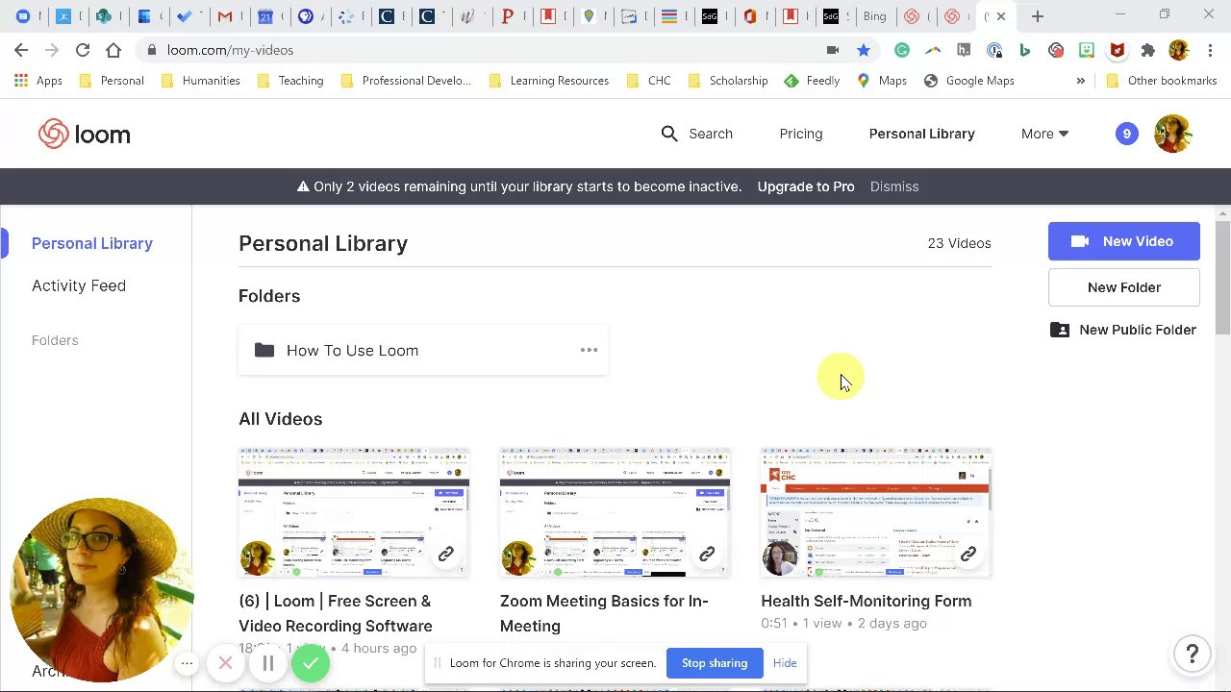The height and width of the screenshot is (692, 1231).
Task: Finish the recording with the green checkmark
Action: click(x=311, y=663)
